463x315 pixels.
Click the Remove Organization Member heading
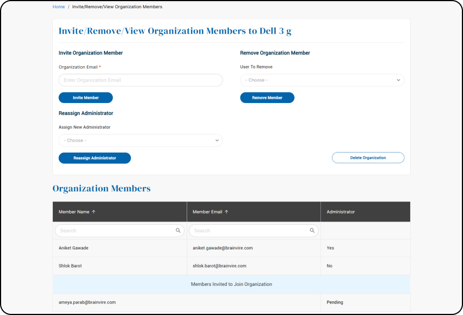pos(275,53)
